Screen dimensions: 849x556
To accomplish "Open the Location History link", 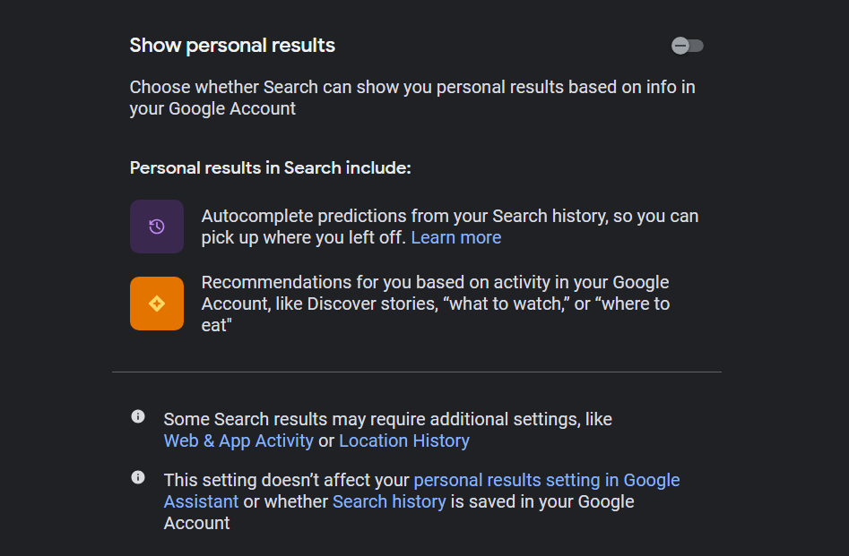I will click(x=404, y=441).
